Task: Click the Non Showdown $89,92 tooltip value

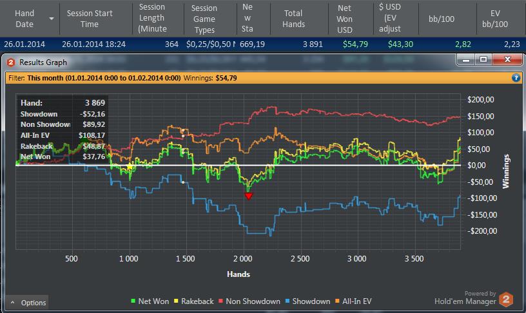Action: point(94,124)
